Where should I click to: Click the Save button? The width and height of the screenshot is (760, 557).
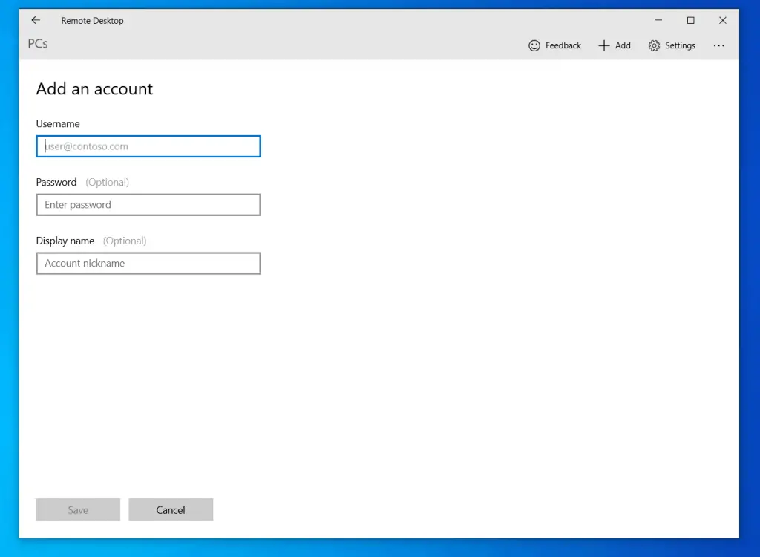[77, 509]
